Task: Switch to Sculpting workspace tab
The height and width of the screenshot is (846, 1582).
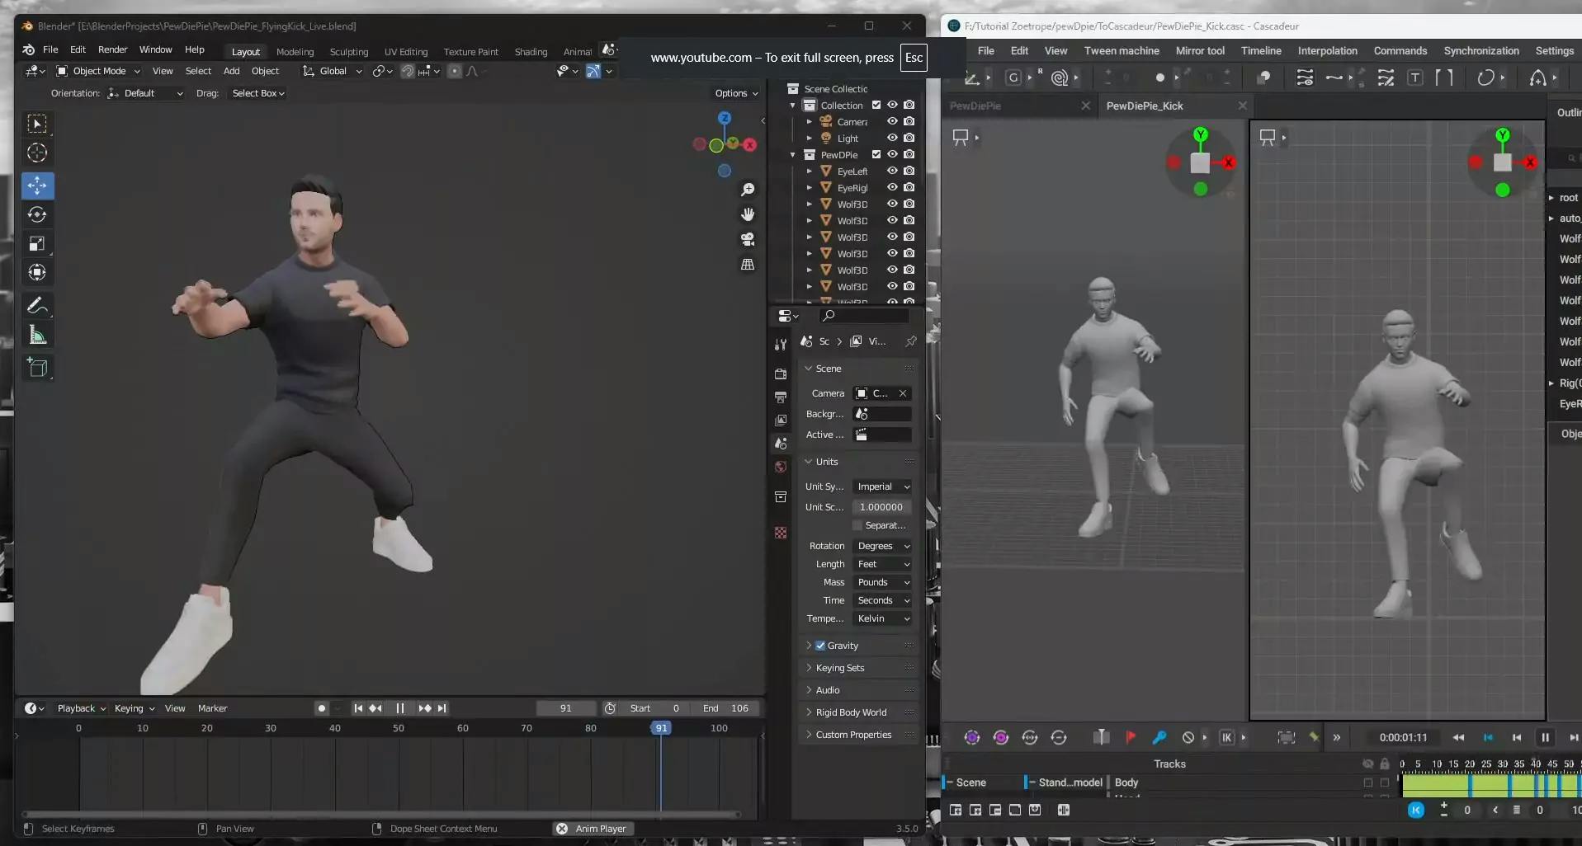Action: click(348, 51)
